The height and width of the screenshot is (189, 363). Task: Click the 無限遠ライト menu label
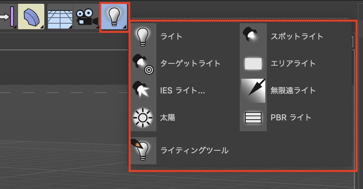293,90
